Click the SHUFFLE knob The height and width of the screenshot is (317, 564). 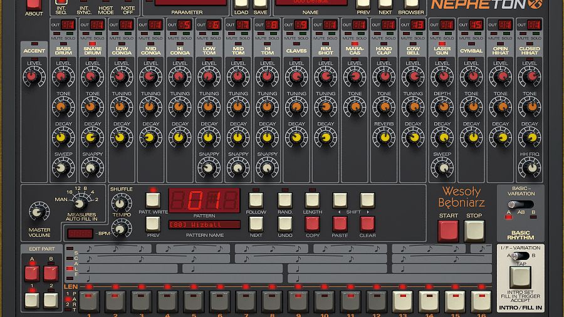point(121,204)
